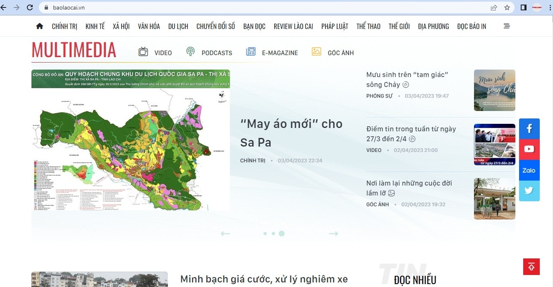Share via the Zalo button

point(529,170)
